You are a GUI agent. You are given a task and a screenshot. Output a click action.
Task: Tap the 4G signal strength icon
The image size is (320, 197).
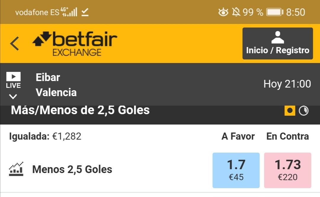click(69, 12)
